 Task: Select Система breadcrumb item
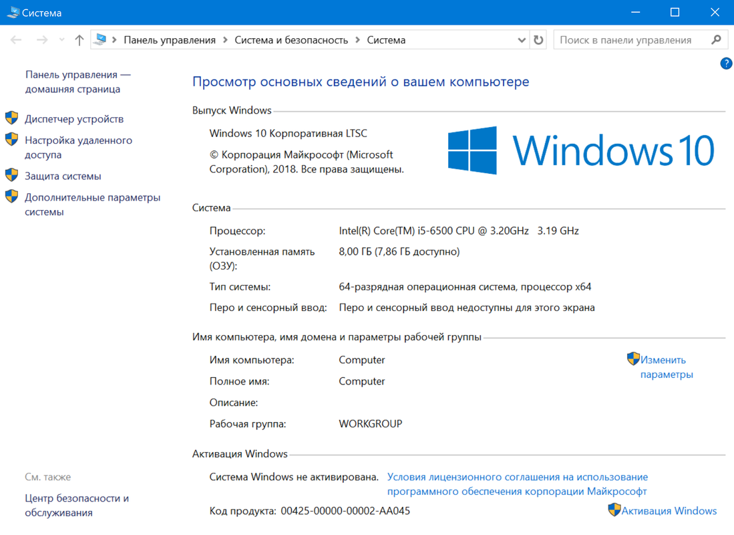coord(386,40)
